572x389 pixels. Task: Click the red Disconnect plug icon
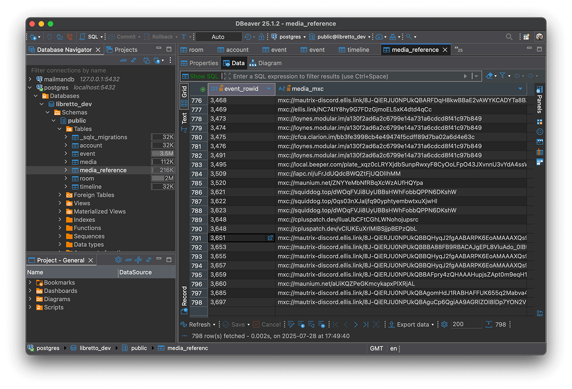pos(70,37)
